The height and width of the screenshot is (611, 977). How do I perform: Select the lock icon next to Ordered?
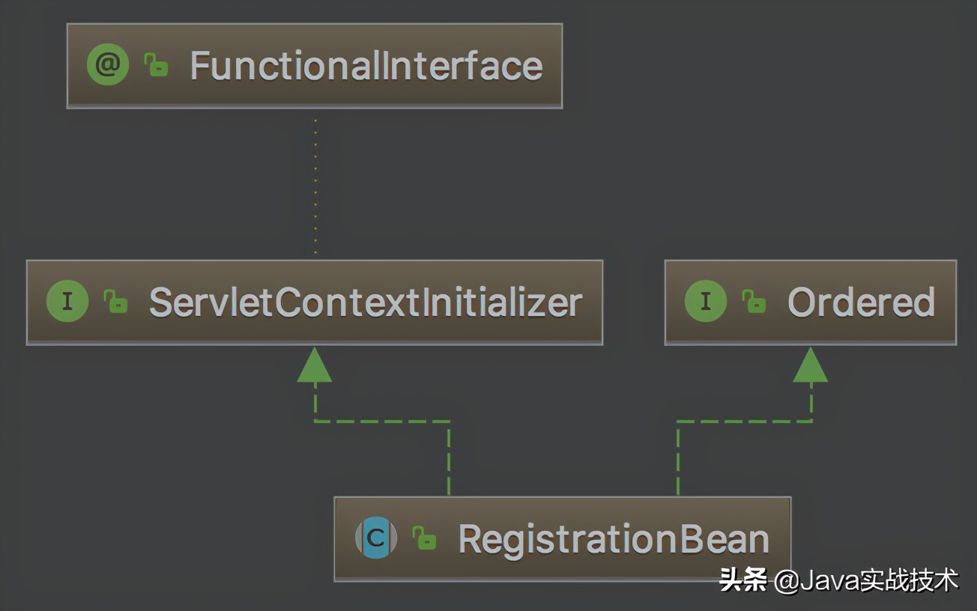coord(754,302)
